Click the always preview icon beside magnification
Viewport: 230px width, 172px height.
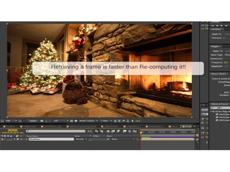click(x=2, y=121)
